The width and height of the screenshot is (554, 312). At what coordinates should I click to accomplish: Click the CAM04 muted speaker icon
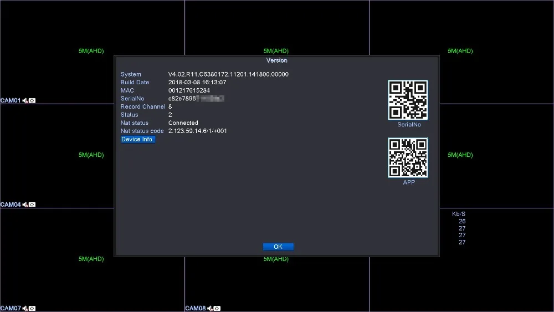click(25, 204)
